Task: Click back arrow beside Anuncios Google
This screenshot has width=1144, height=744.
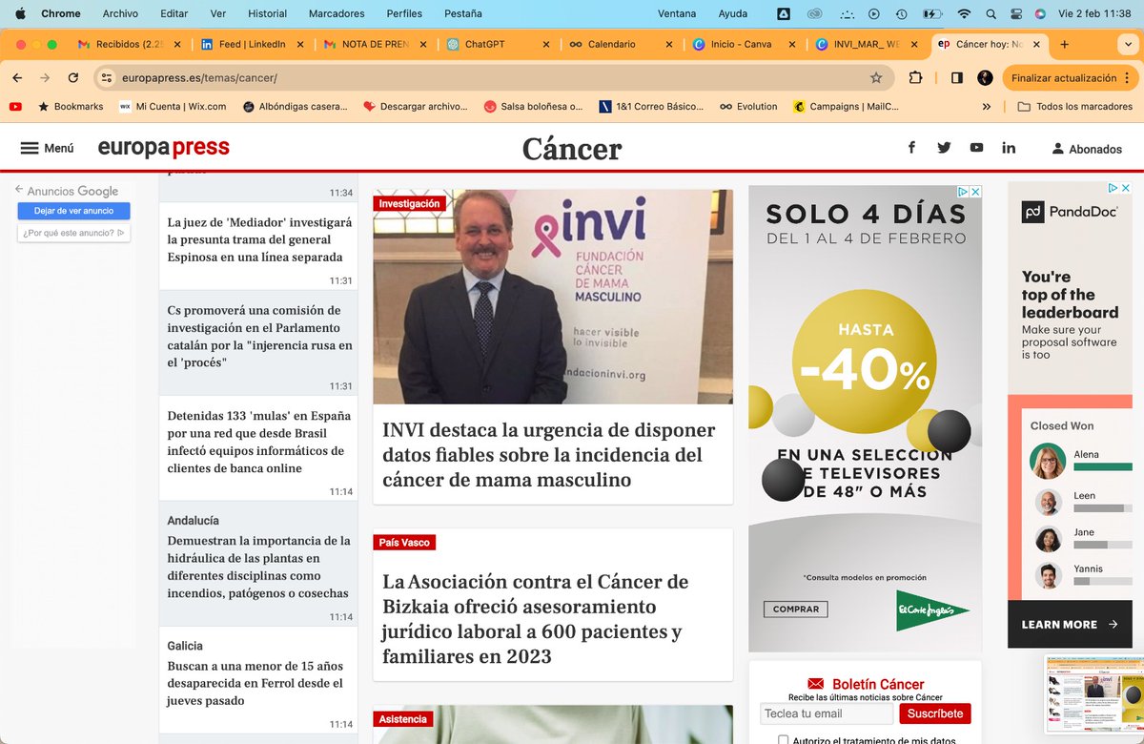Action: (x=19, y=190)
